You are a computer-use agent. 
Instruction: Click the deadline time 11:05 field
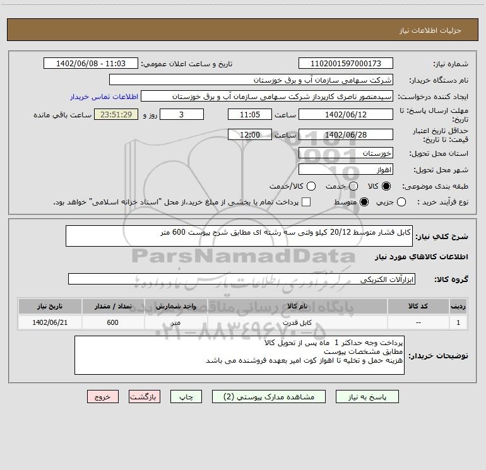[x=250, y=114]
